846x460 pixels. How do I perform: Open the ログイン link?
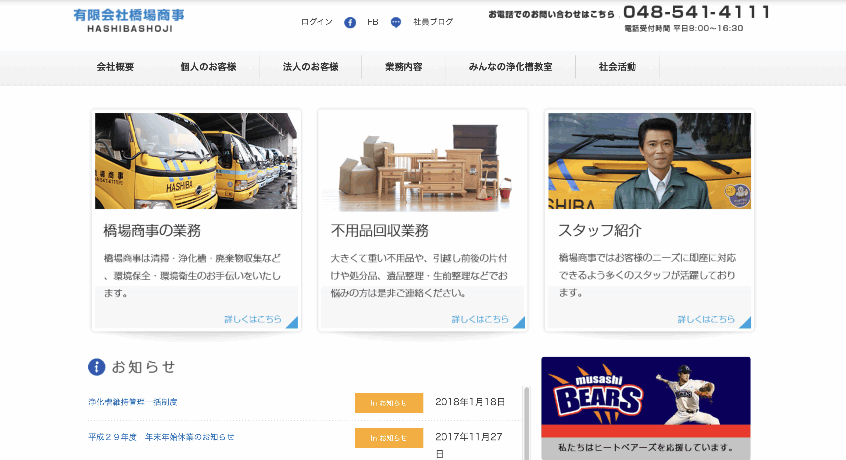(317, 22)
